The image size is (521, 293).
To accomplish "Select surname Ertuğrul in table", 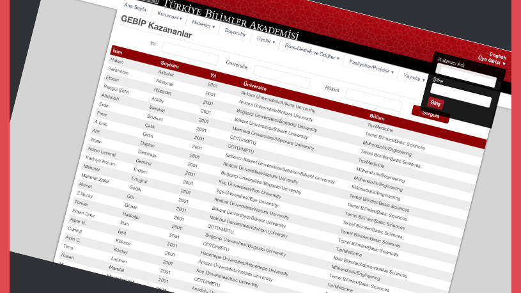I will click(139, 180).
